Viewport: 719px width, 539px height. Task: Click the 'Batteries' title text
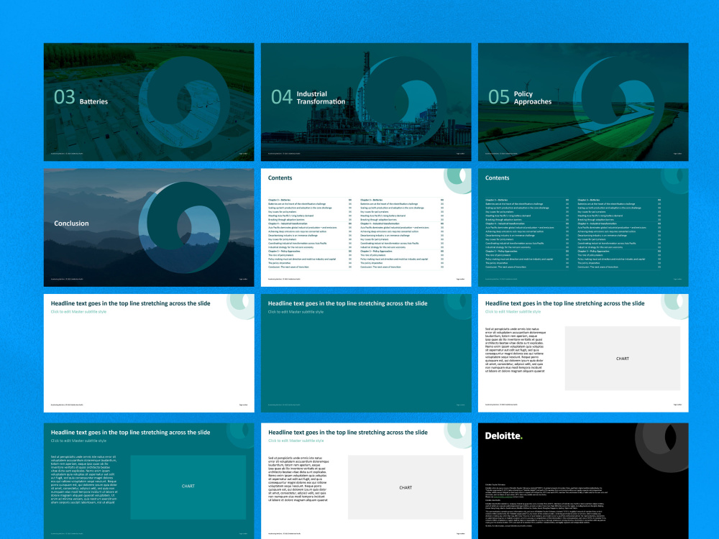tap(93, 102)
